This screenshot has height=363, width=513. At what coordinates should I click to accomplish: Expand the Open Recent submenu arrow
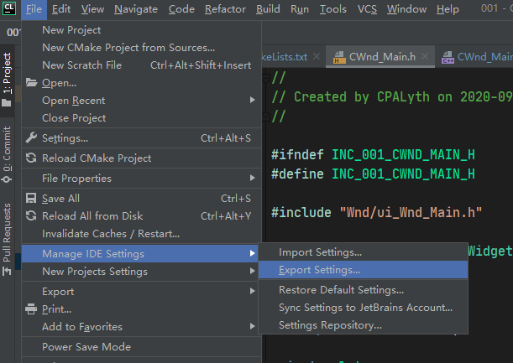pos(252,100)
